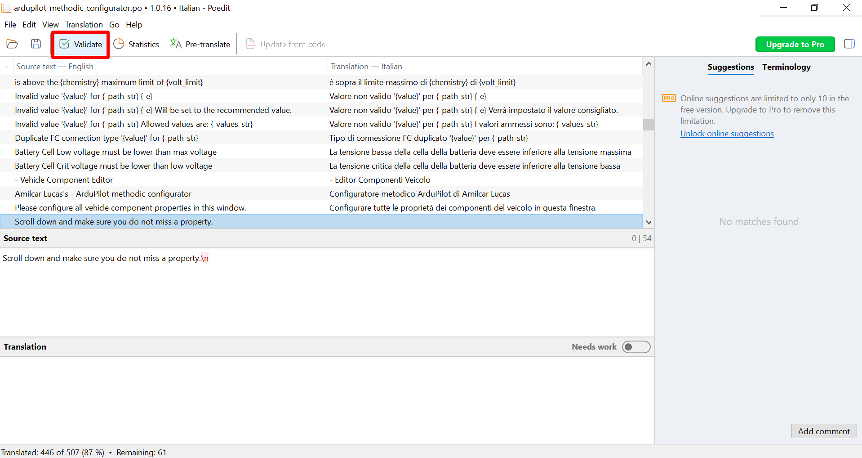Select row 'Battery Cell Crit voltage must be lower'
Image resolution: width=862 pixels, height=458 pixels.
(x=321, y=166)
